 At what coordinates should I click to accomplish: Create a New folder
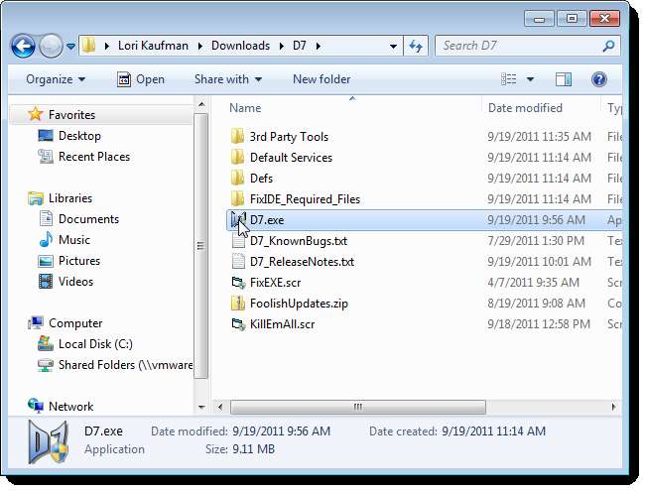pyautogui.click(x=322, y=79)
